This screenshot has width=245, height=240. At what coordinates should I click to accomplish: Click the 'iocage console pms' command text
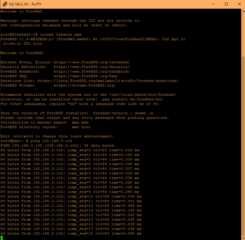[x=61, y=34]
